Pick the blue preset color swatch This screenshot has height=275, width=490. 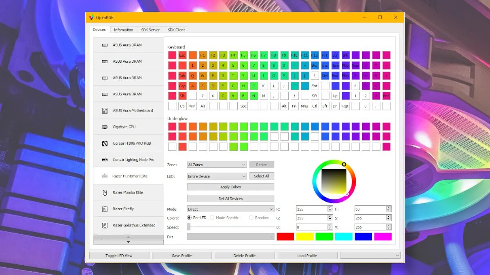pos(363,236)
